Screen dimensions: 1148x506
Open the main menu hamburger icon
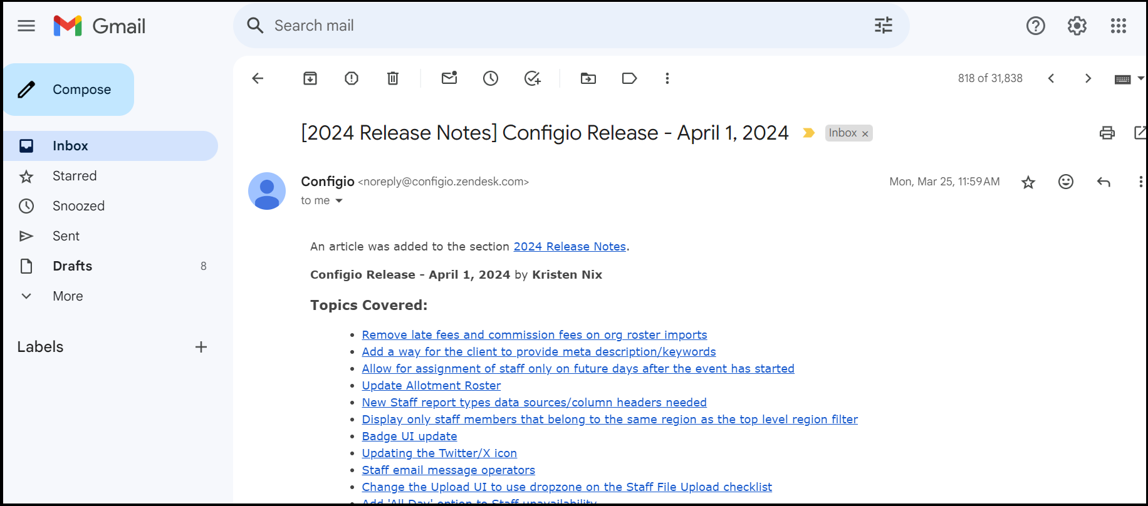26,26
